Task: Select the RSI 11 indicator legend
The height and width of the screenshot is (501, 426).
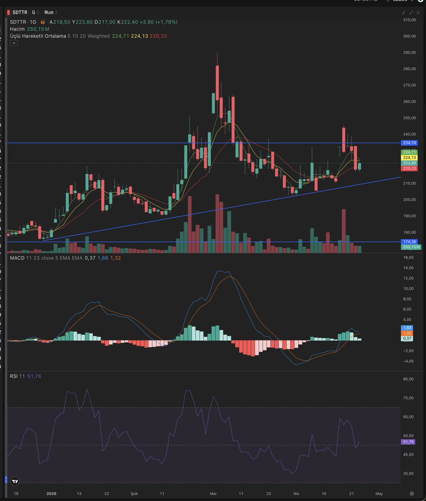Action: click(x=18, y=376)
